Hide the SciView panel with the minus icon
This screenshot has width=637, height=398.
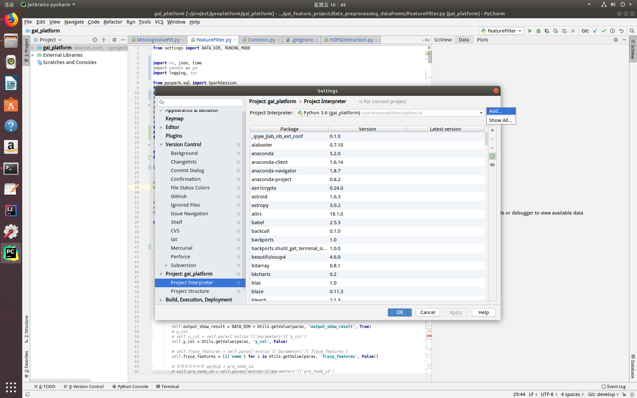click(x=624, y=40)
